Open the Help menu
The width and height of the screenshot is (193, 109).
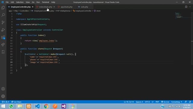coord(53,2)
